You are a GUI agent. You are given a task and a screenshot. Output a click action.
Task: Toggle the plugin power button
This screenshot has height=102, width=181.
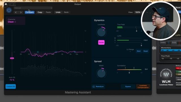point(9,10)
